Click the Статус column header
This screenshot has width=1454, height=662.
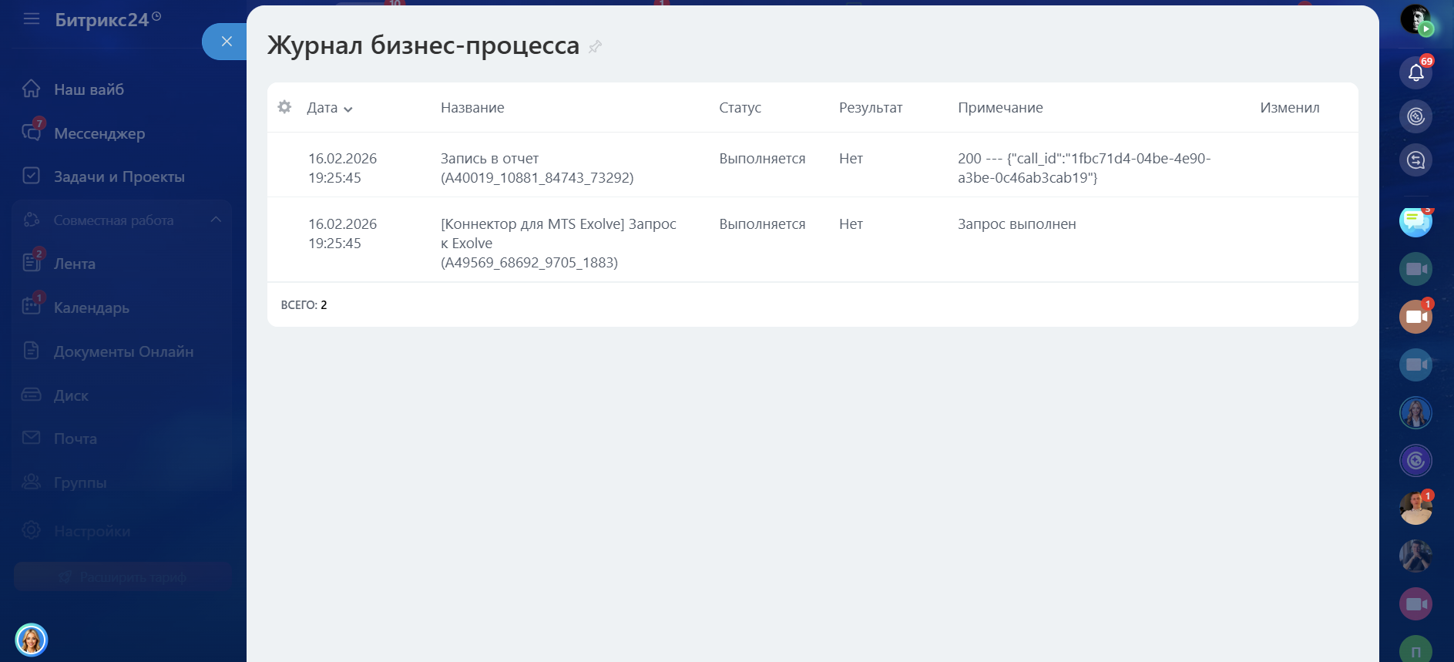pos(740,108)
